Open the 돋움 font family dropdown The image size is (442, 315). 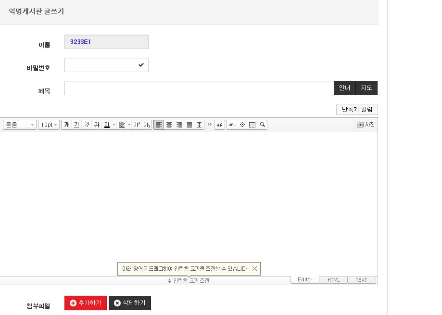pyautogui.click(x=20, y=125)
